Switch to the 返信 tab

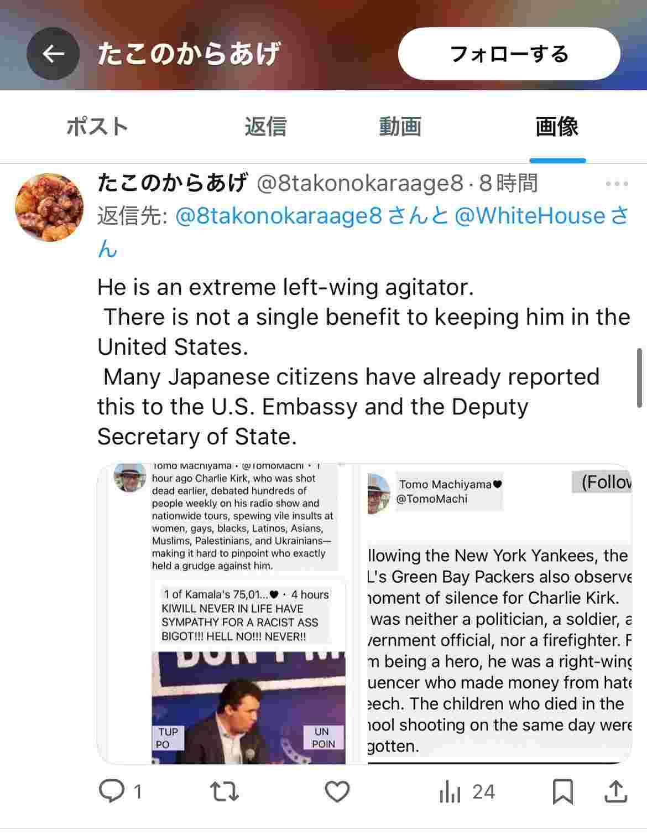pyautogui.click(x=265, y=126)
